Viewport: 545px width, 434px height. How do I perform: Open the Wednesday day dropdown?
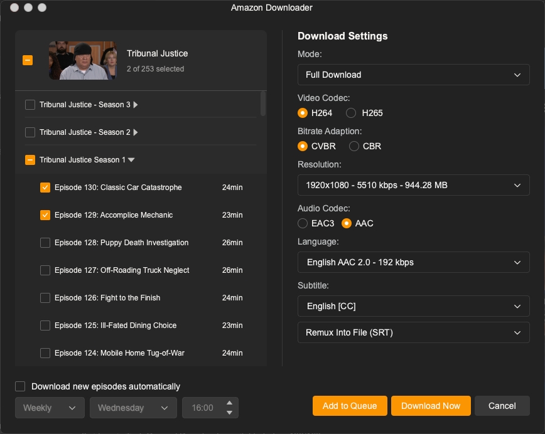coord(133,408)
